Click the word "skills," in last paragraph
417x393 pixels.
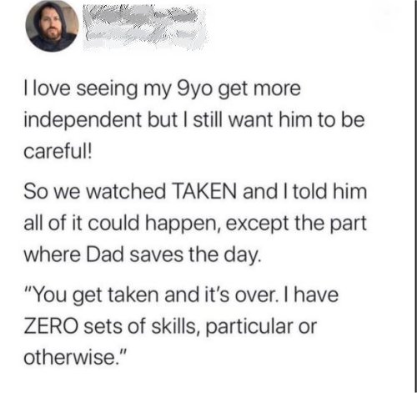[x=176, y=326]
